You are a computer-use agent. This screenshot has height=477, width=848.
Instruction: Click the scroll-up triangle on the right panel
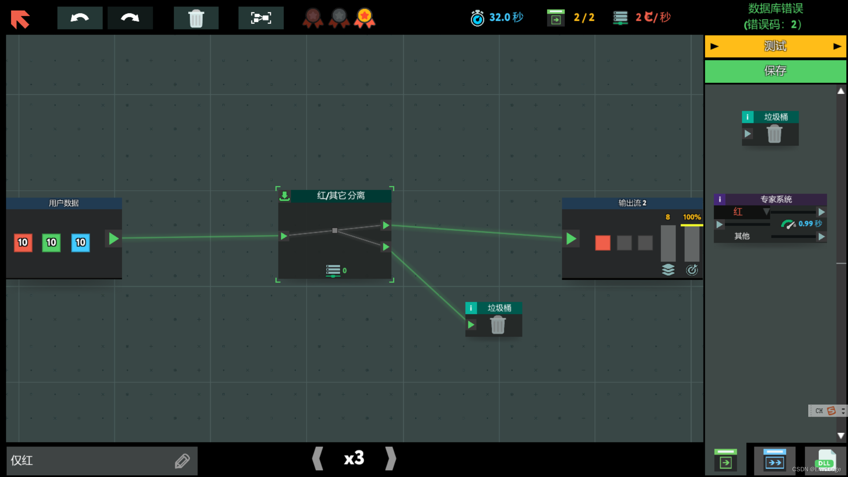point(841,91)
